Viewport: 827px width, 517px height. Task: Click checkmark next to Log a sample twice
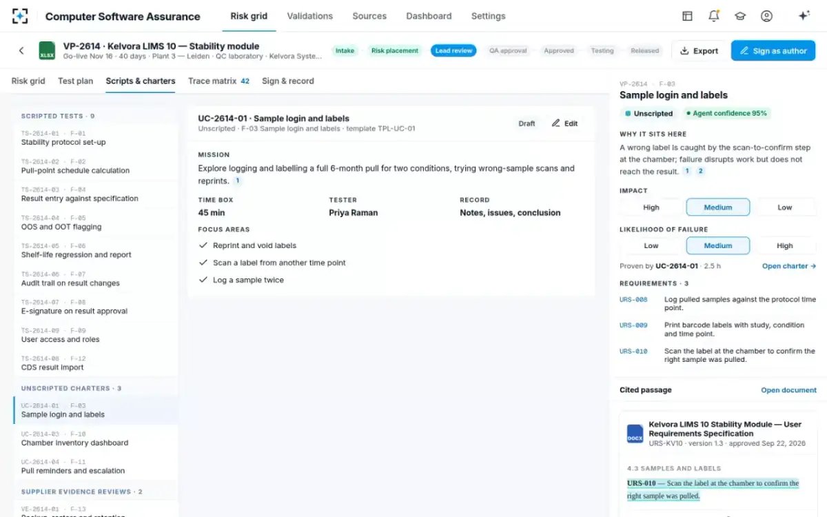click(x=203, y=280)
